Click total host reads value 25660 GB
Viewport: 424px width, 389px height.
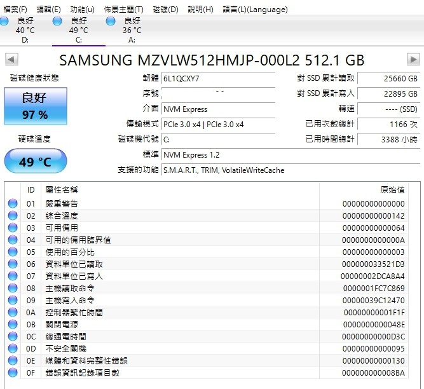pos(388,79)
